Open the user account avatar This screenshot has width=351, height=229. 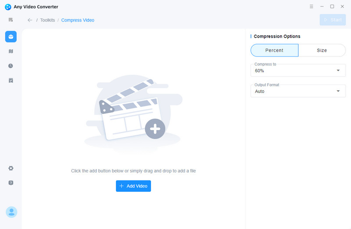click(11, 212)
